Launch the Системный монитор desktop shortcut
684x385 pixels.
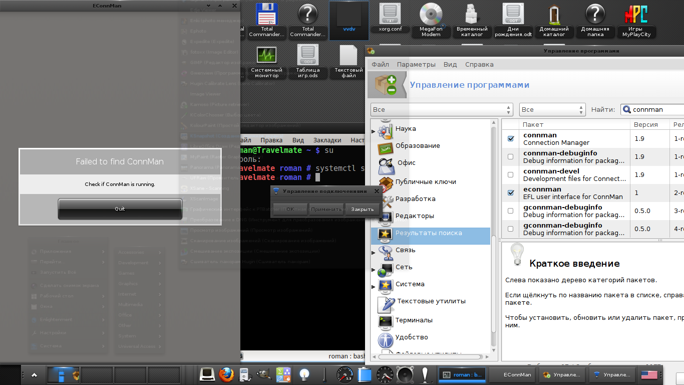pos(266,55)
